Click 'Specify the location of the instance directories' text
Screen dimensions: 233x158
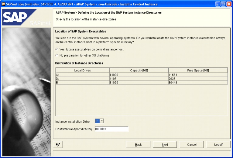click(x=86, y=19)
